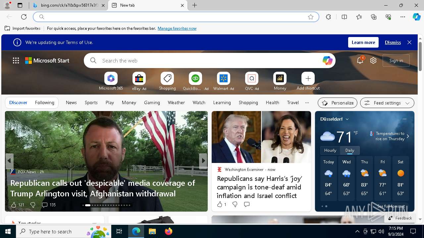Open the app launcher grid icon
Viewport: 424px width, 238px height.
(16, 60)
